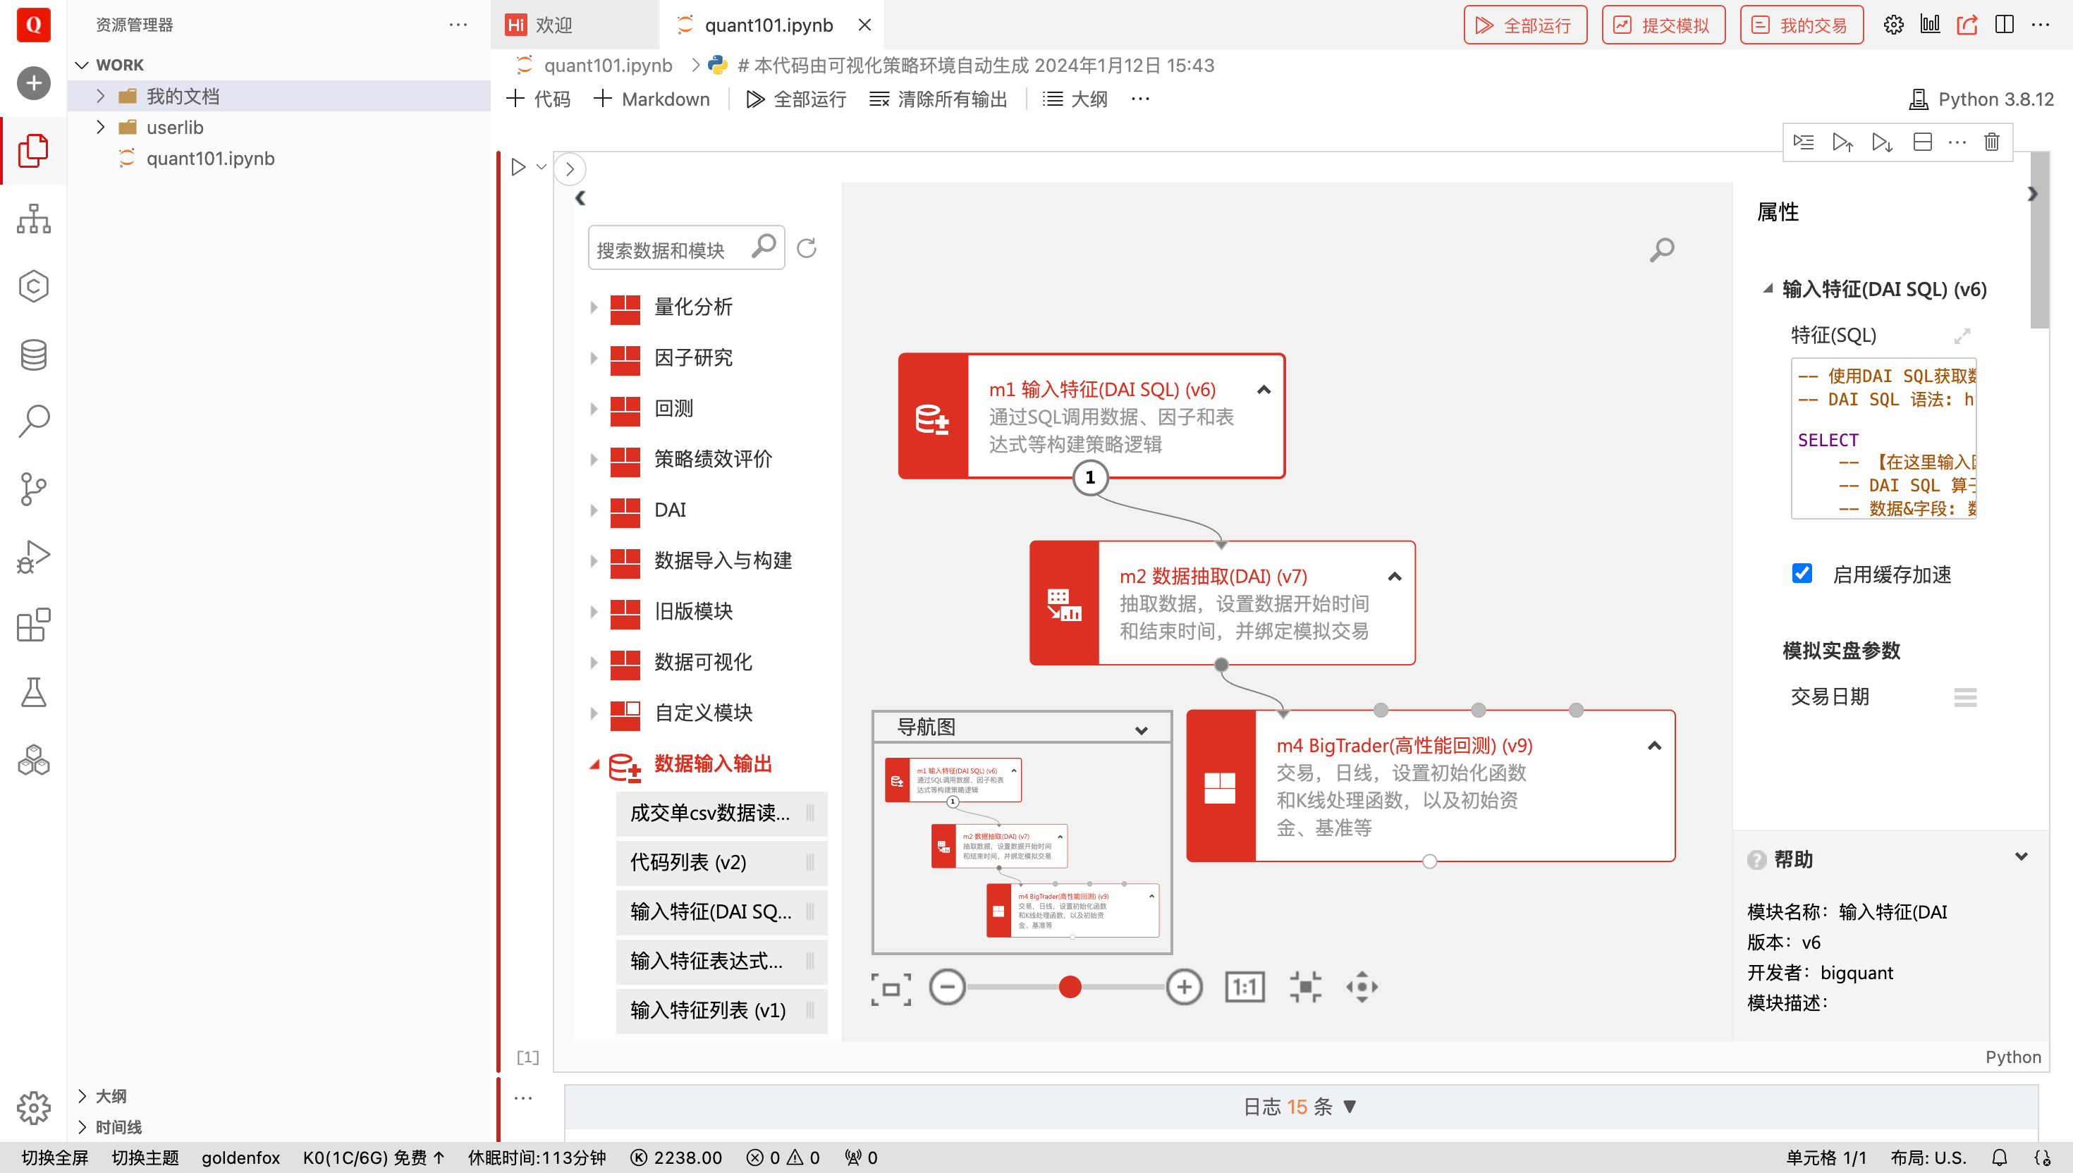Click the zoom-in plus icon on canvas
This screenshot has width=2073, height=1173.
(x=1184, y=987)
